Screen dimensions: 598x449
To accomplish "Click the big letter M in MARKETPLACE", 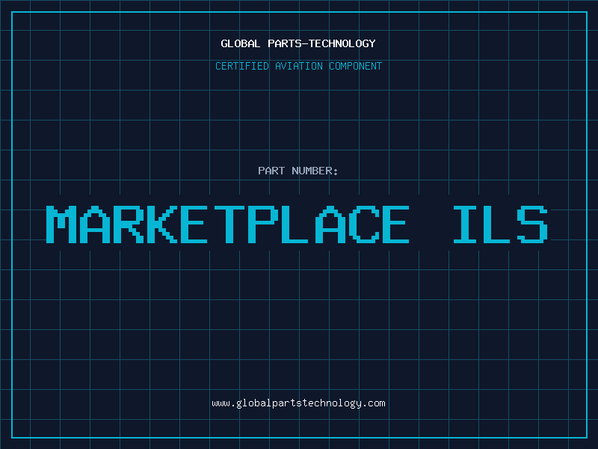I will [x=63, y=224].
